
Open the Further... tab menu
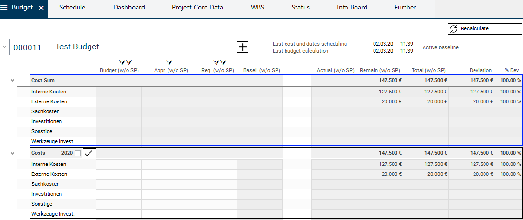(407, 8)
